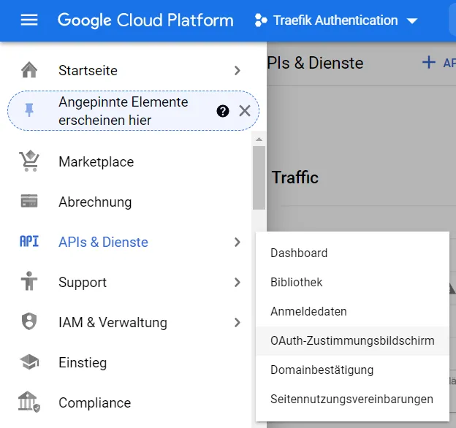Screen dimensions: 456x428
Task: Click the Einstieg graduation cap icon
Action: tap(29, 362)
